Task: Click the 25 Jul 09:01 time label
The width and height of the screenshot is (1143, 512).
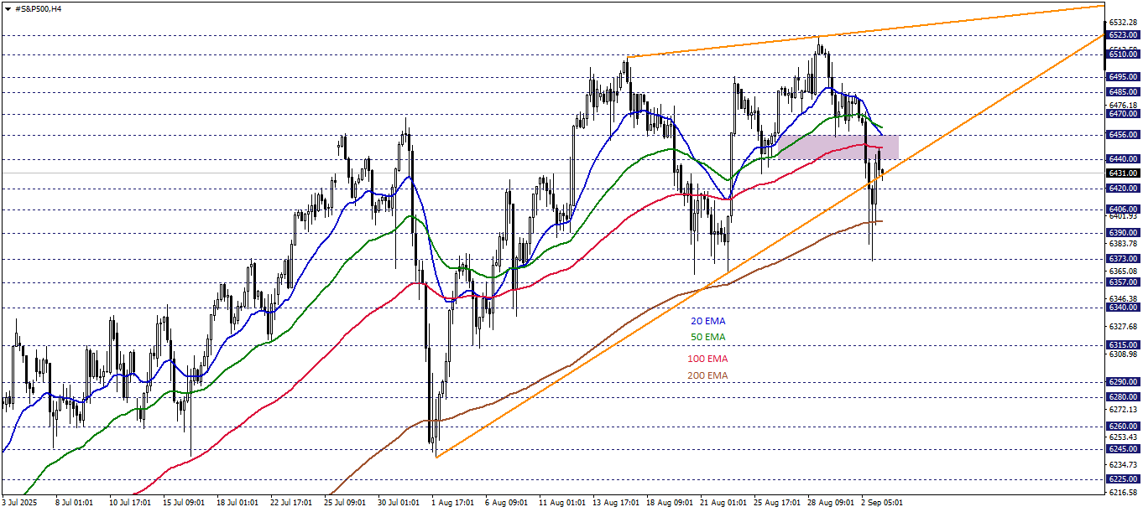Action: (343, 503)
